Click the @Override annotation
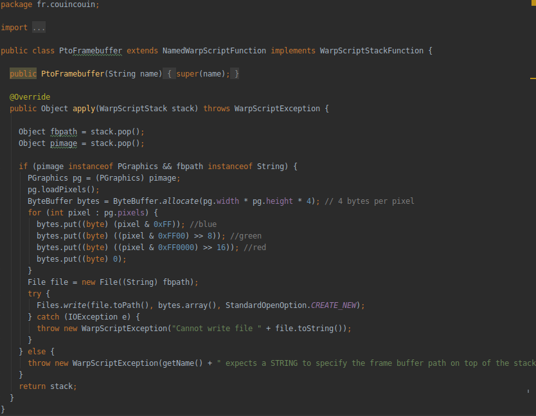 (30, 97)
